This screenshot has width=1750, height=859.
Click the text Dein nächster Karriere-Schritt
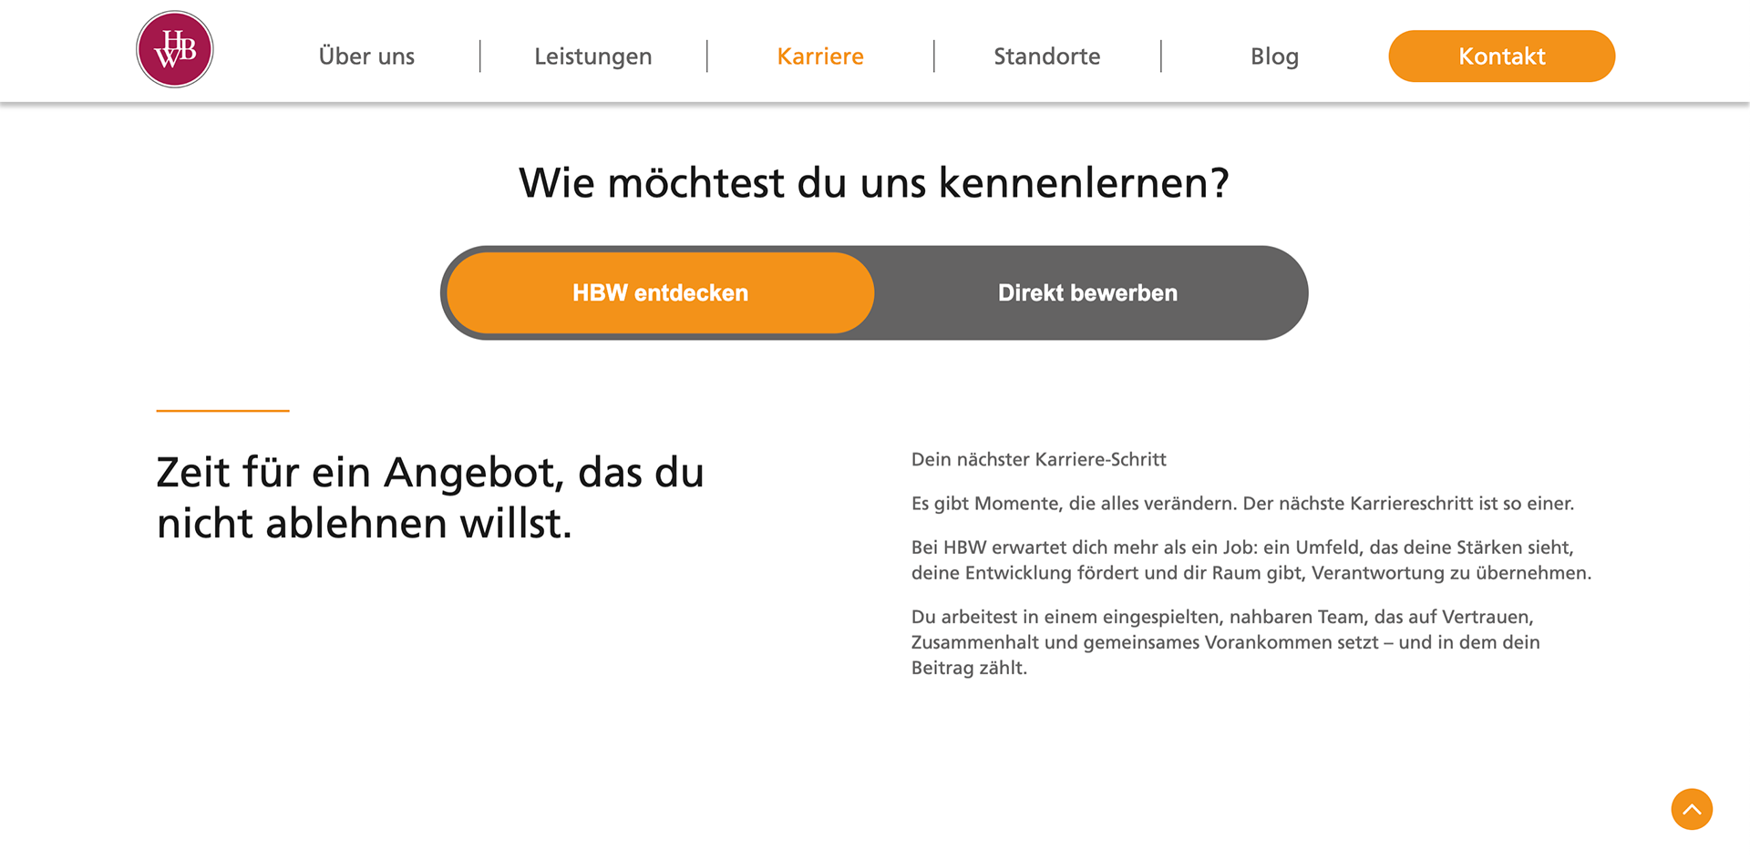click(x=1039, y=459)
